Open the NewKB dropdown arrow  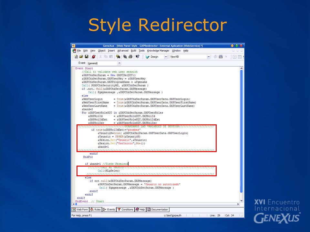coord(209,57)
